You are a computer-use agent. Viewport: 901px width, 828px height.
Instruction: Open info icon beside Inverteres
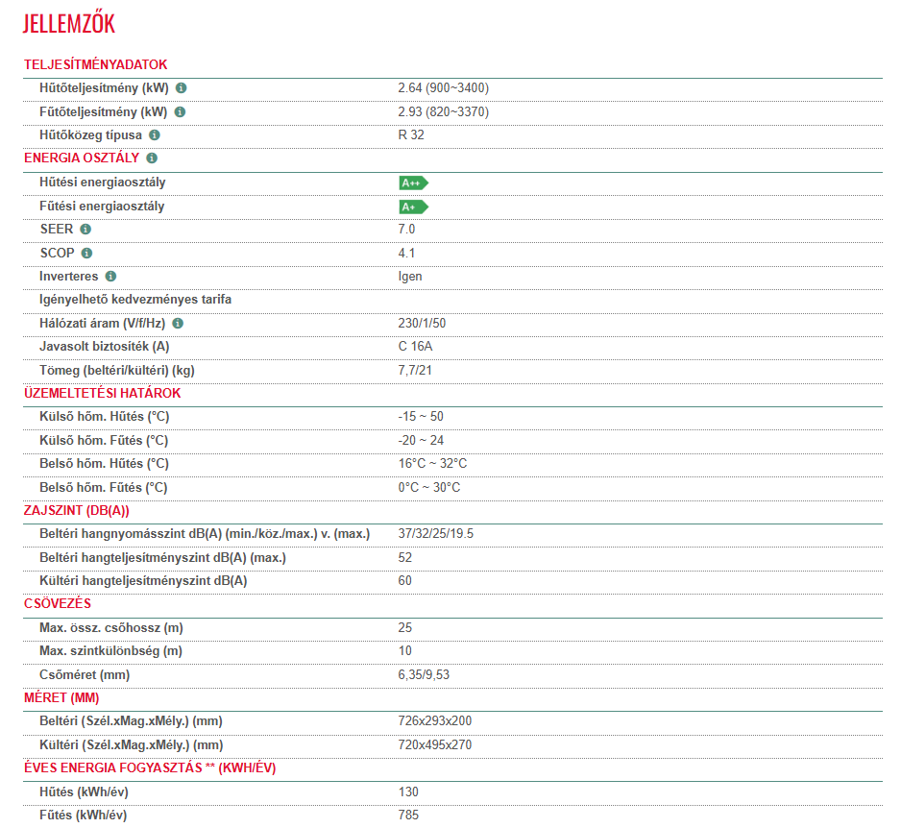(110, 277)
